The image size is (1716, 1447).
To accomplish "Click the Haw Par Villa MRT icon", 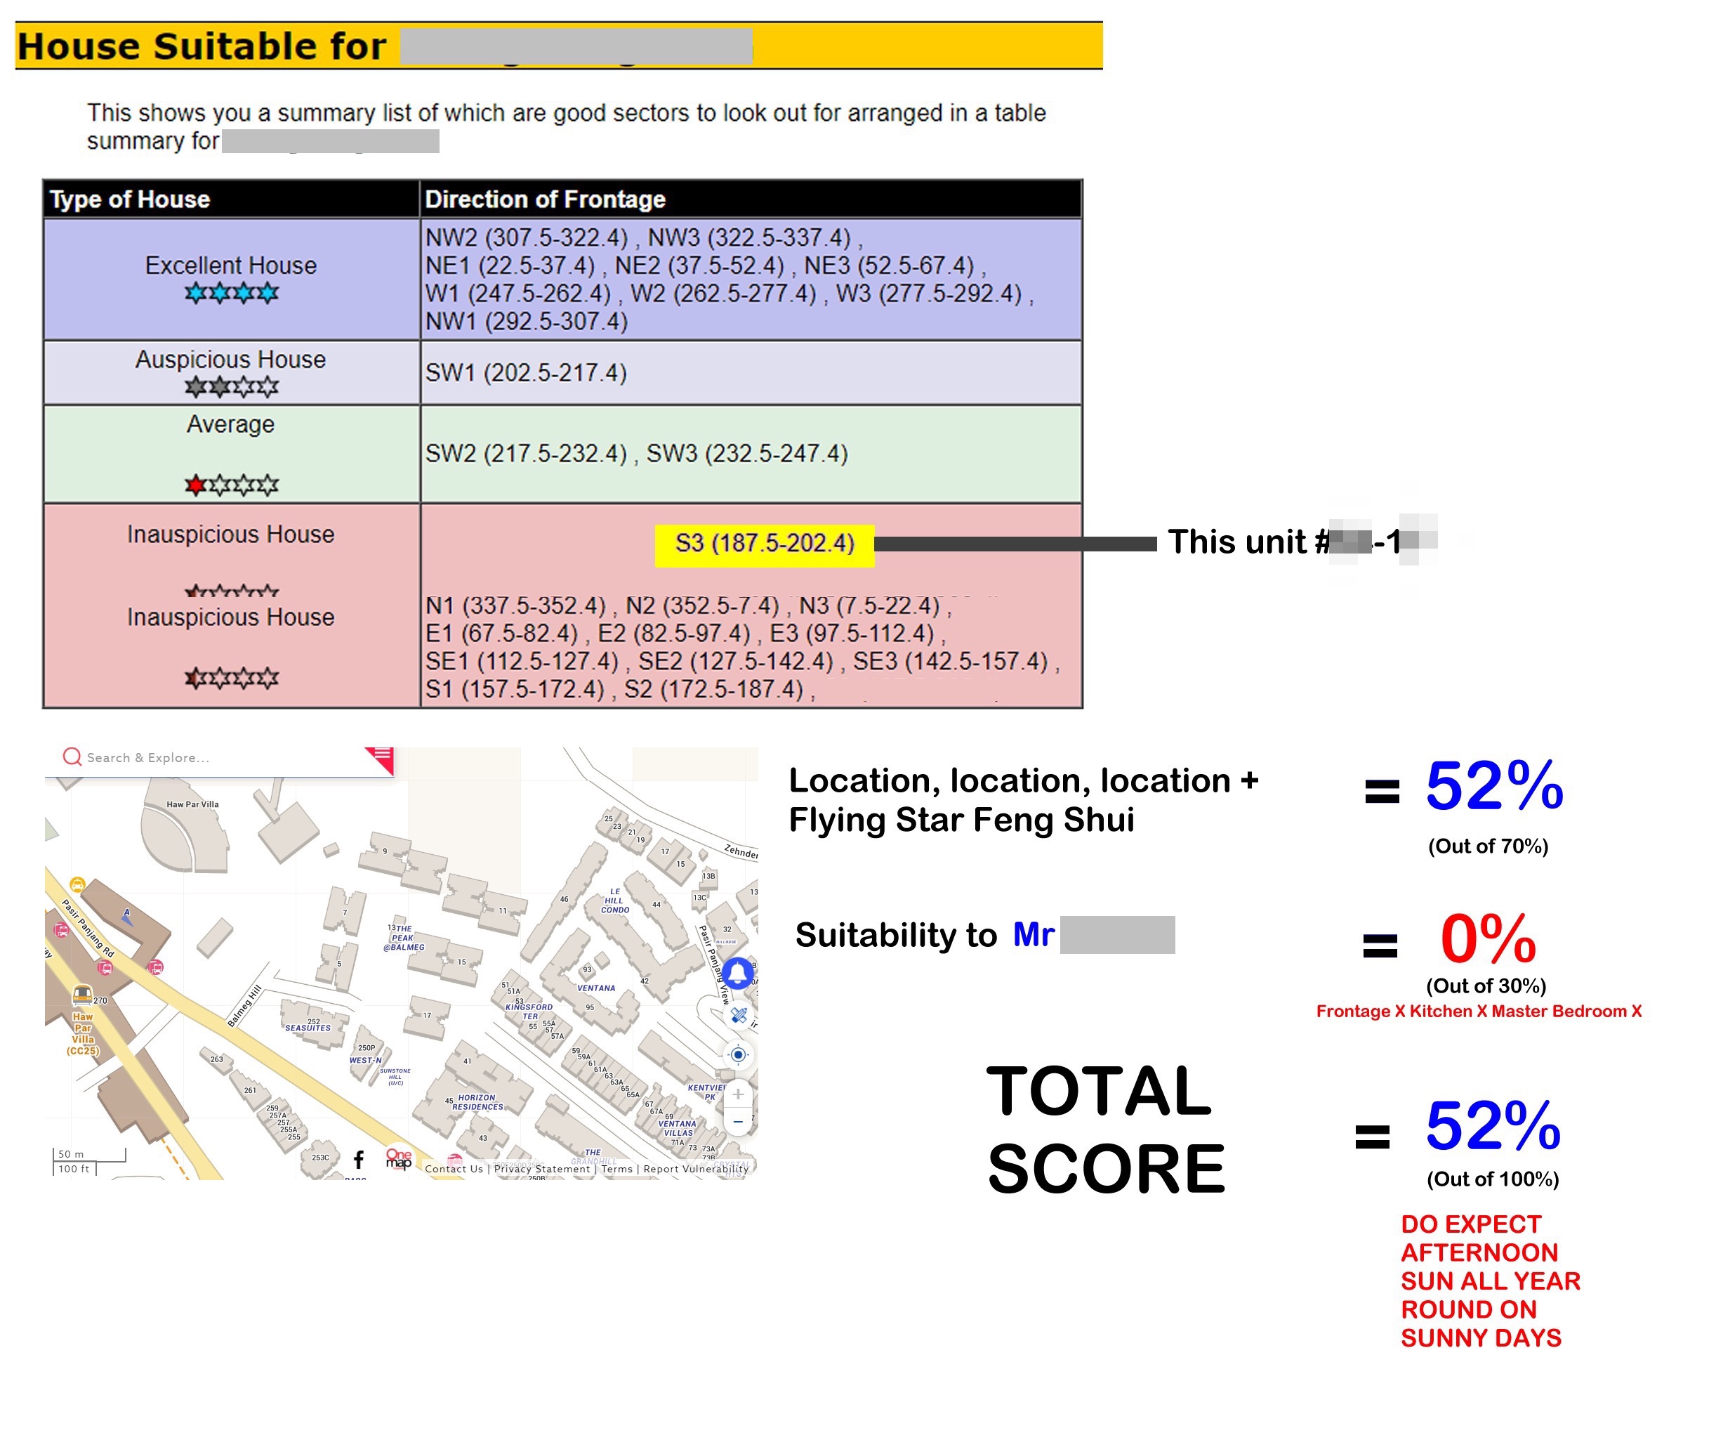I will [x=82, y=995].
